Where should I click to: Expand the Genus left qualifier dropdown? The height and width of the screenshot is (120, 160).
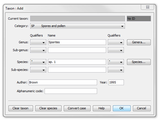38,42
